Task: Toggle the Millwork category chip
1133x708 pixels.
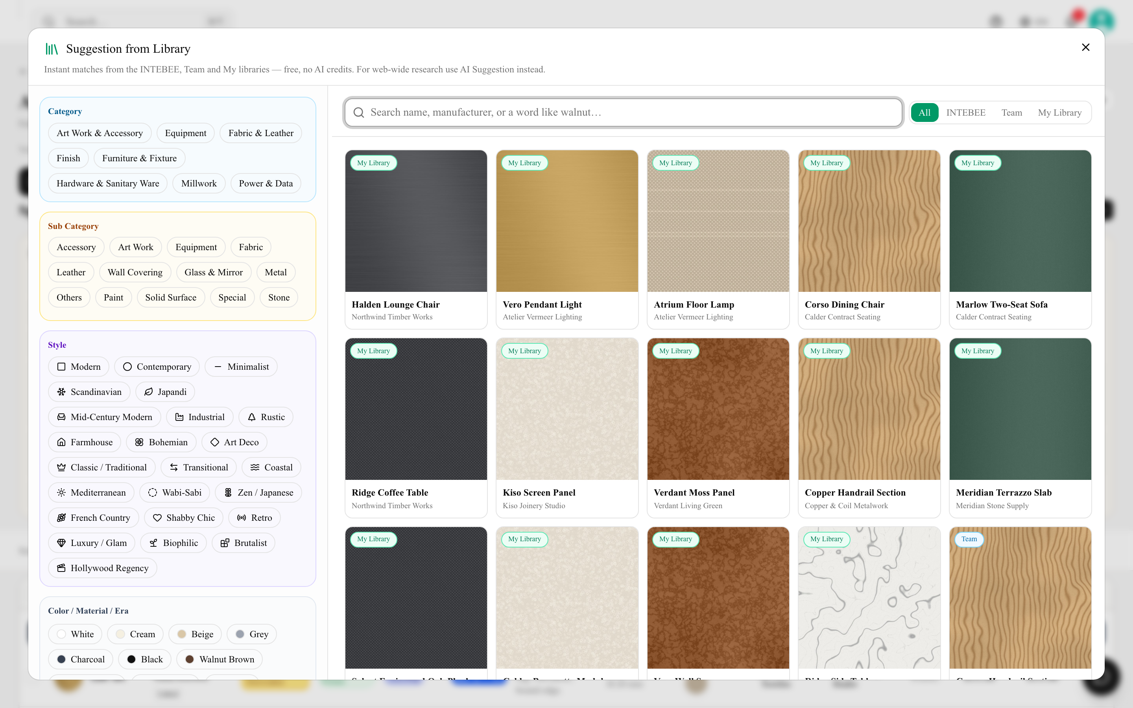Action: (x=199, y=184)
